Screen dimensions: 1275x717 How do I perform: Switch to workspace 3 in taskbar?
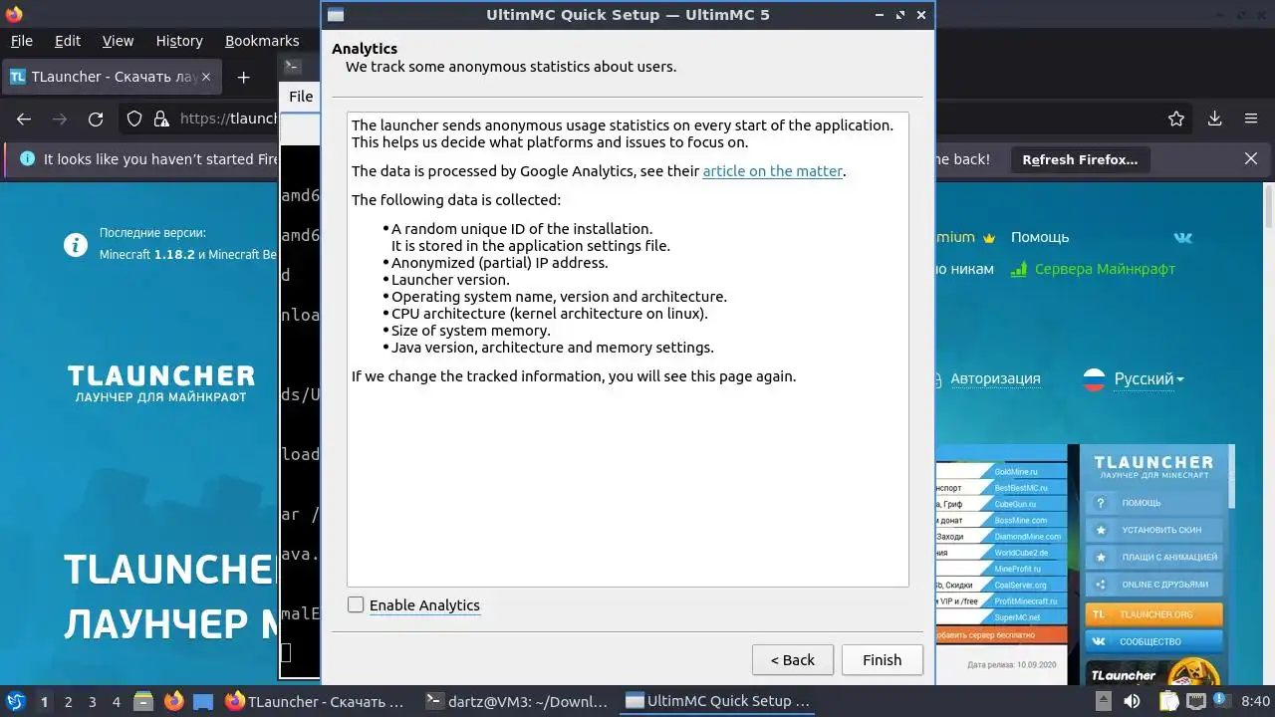92,702
